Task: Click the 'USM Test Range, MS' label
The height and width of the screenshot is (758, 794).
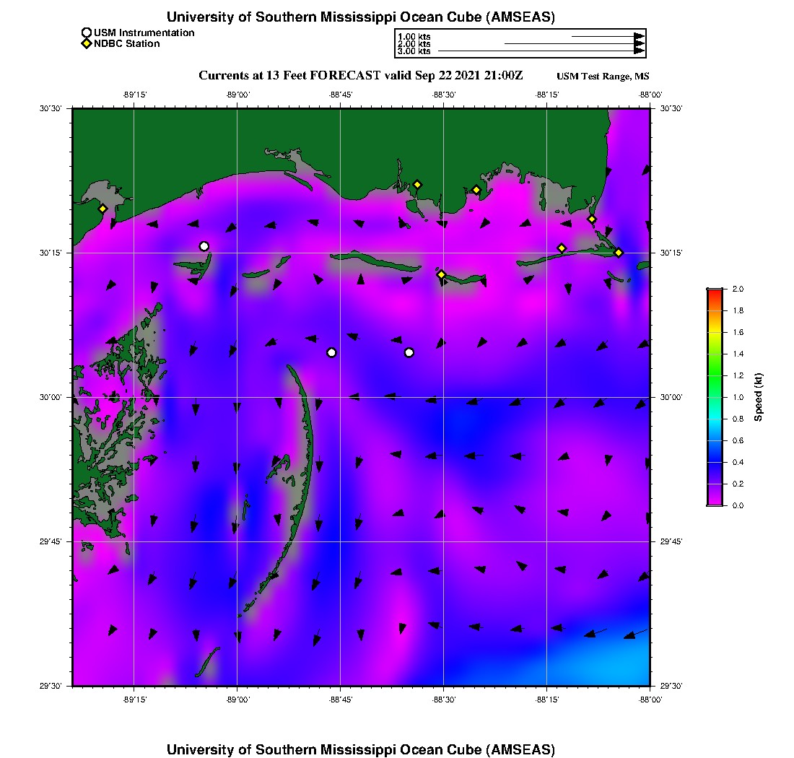Action: pyautogui.click(x=603, y=77)
